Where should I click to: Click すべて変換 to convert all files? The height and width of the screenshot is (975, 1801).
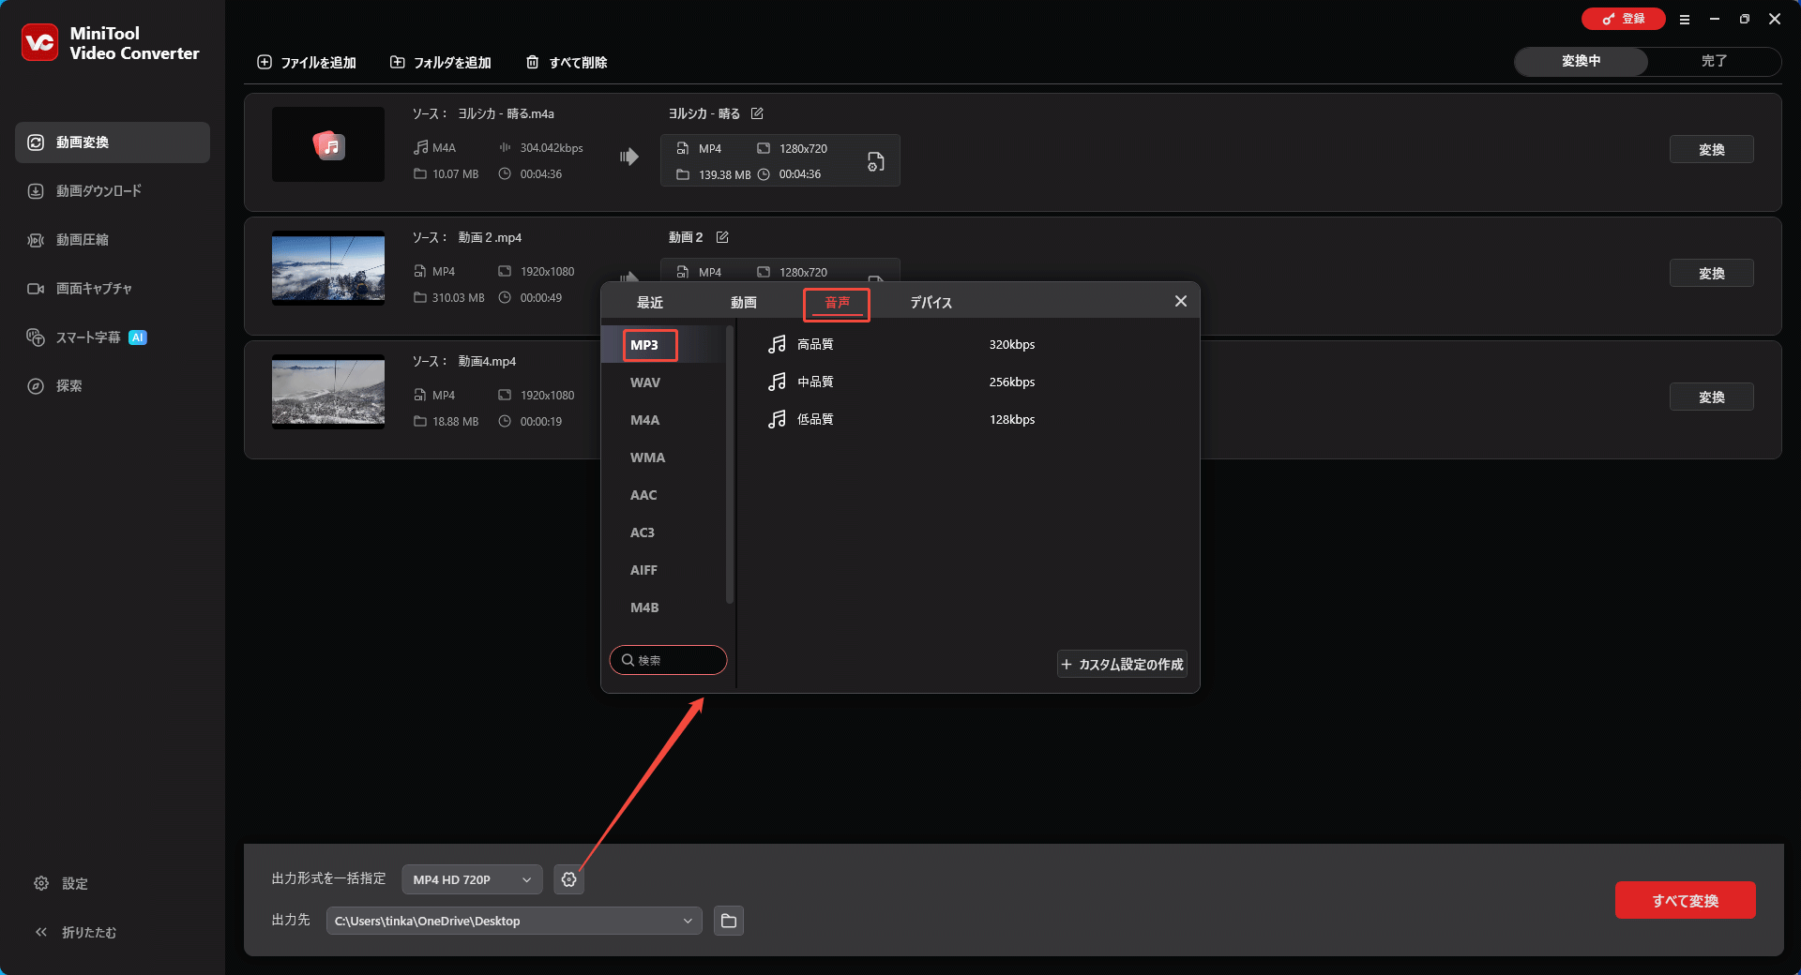(x=1685, y=900)
